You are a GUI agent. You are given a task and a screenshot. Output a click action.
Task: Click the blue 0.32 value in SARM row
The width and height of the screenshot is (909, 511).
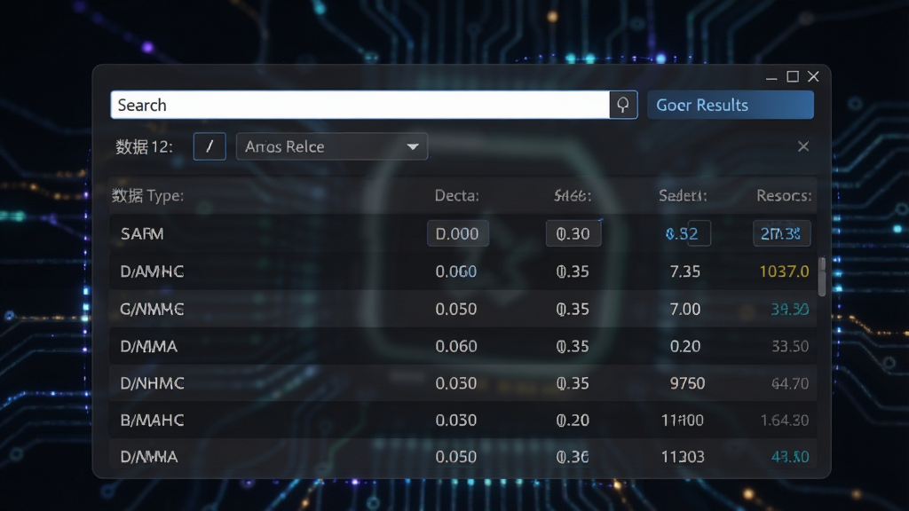point(682,233)
